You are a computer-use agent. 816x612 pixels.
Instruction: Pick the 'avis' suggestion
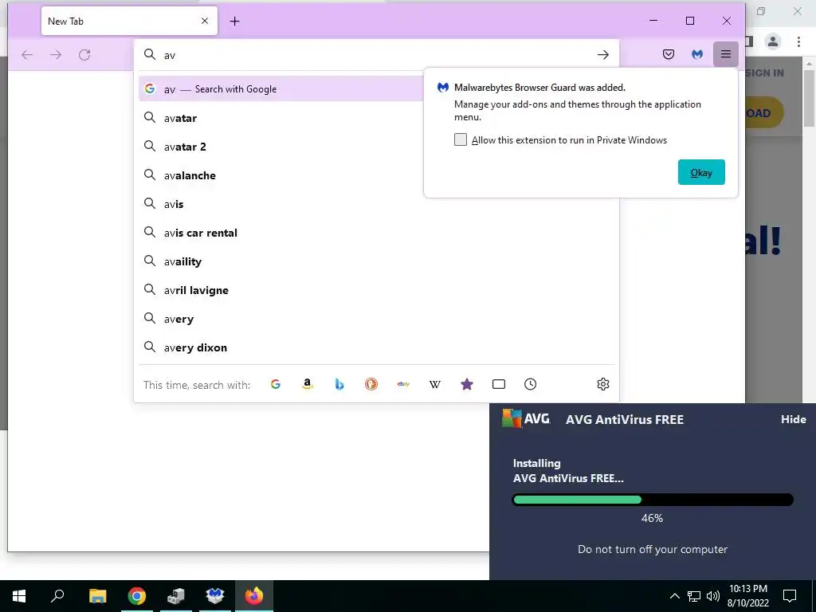[x=377, y=204]
